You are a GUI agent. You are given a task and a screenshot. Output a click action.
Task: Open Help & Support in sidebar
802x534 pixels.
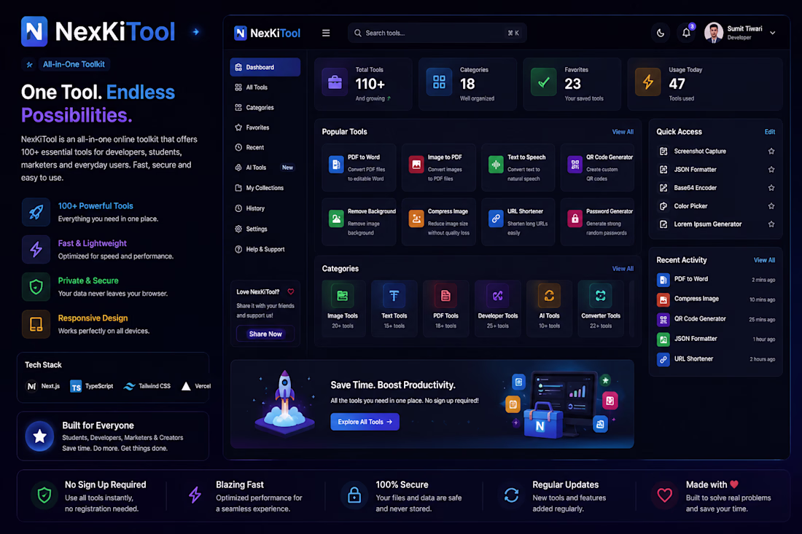tap(265, 249)
